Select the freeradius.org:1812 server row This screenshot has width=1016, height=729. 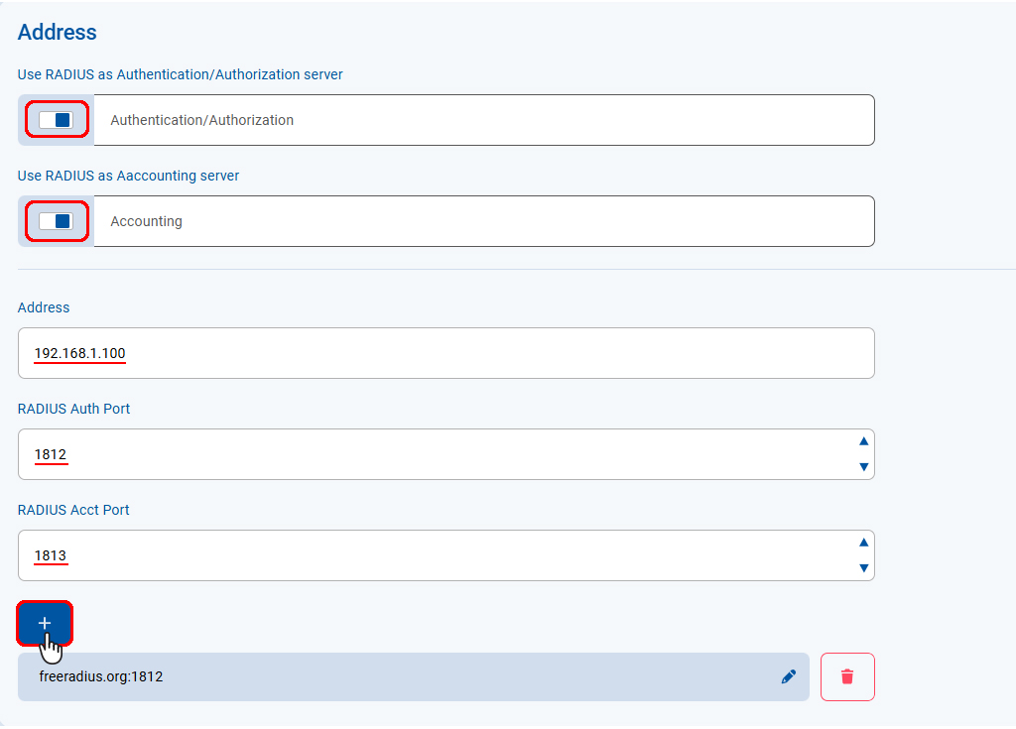coord(397,676)
